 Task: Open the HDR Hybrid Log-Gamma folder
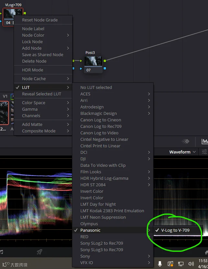112,178
